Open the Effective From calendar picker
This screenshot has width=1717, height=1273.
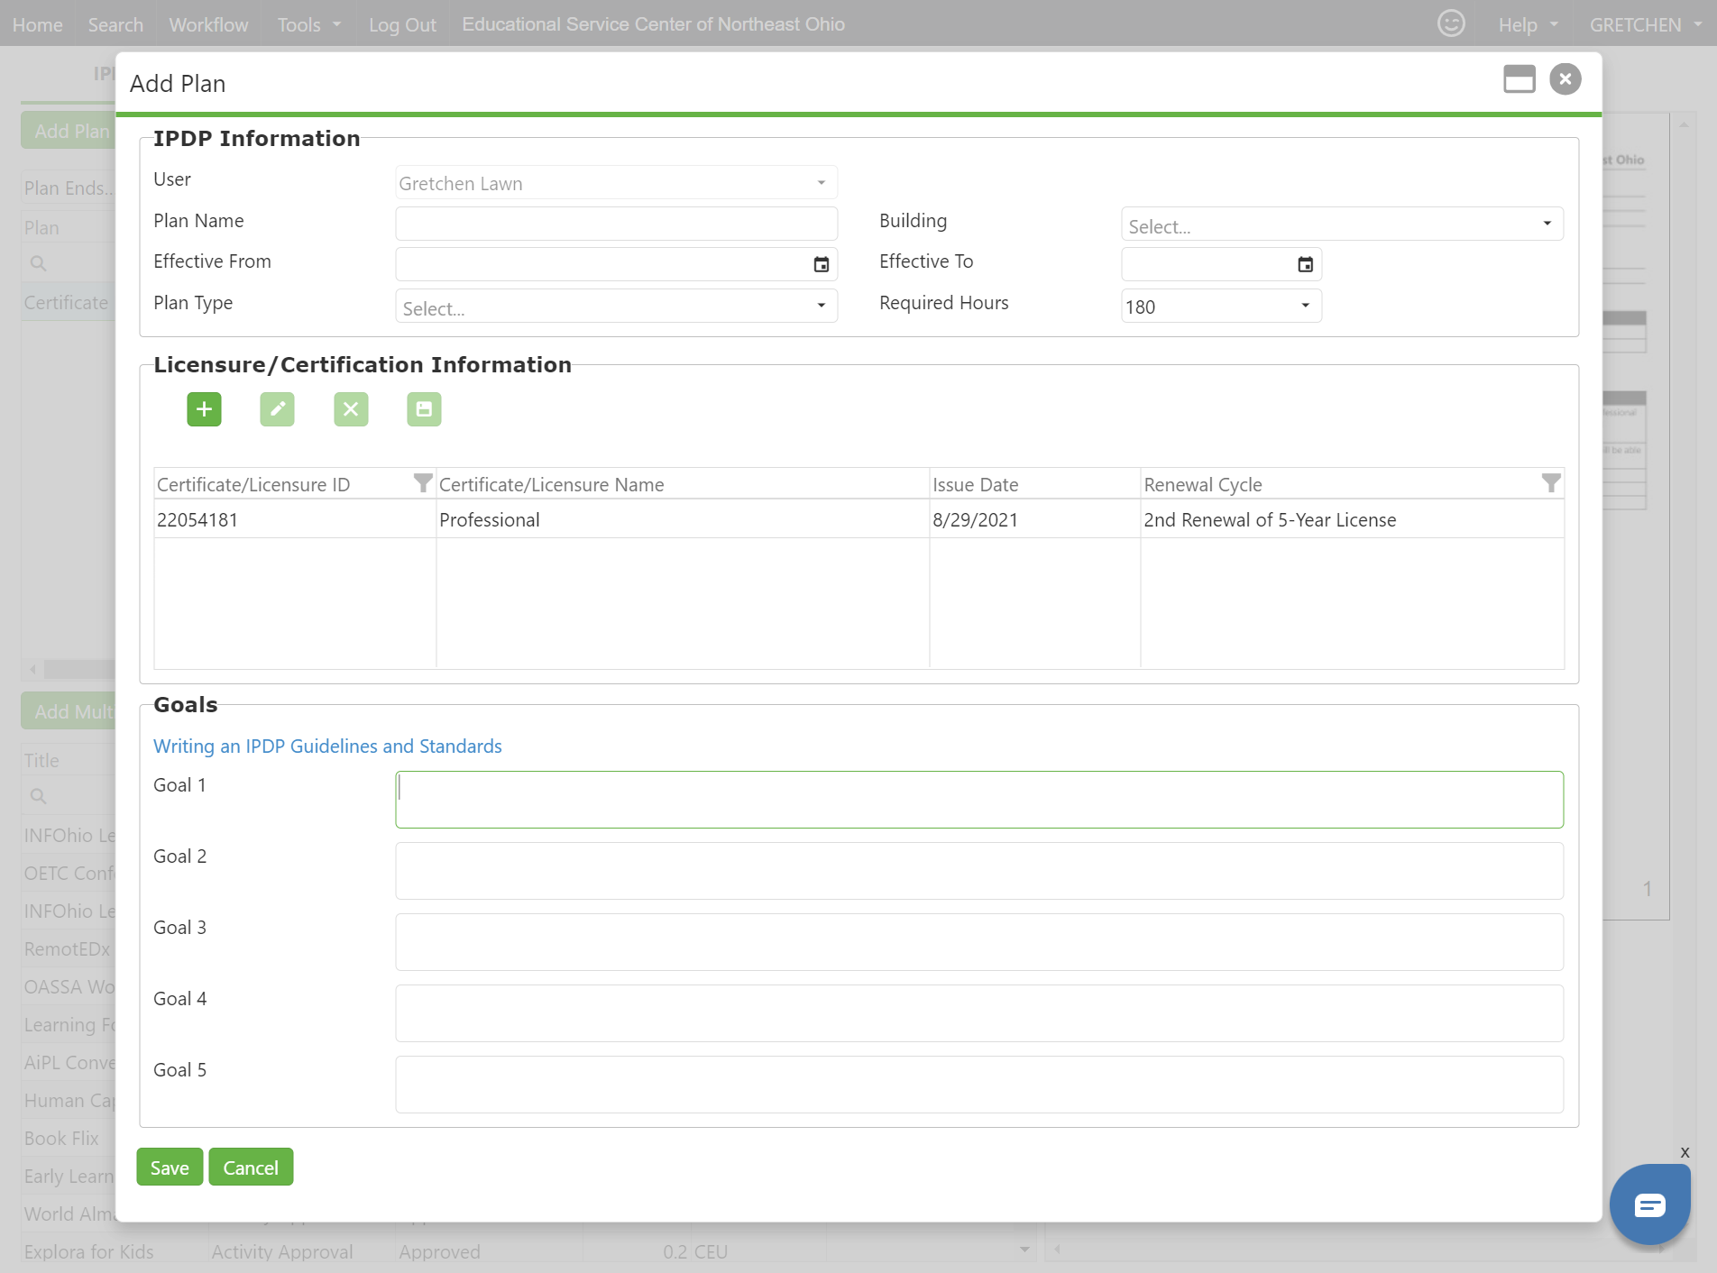[822, 264]
